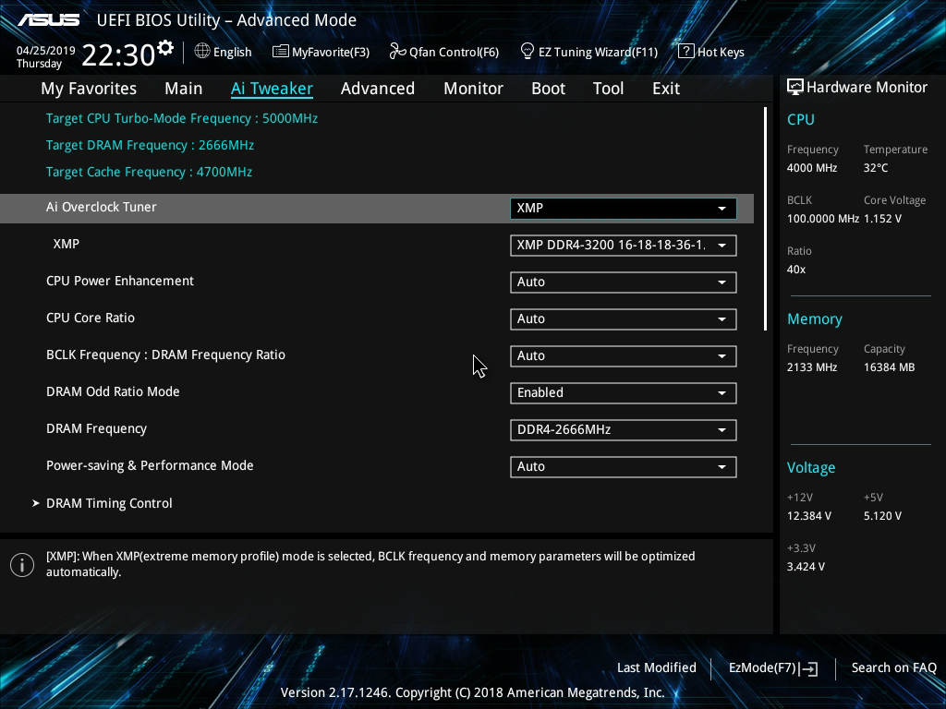Image resolution: width=946 pixels, height=709 pixels.
Task: Click the 22:30 clock display
Action: [118, 55]
